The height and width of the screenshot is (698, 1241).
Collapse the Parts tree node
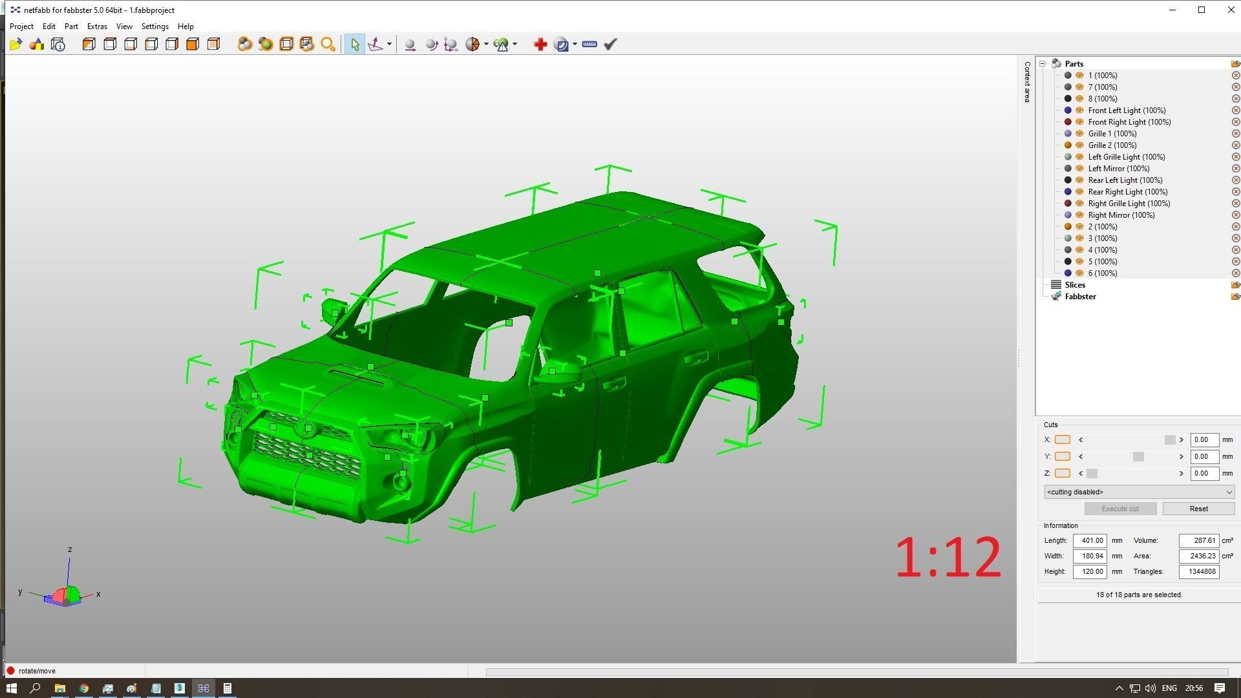(1043, 64)
